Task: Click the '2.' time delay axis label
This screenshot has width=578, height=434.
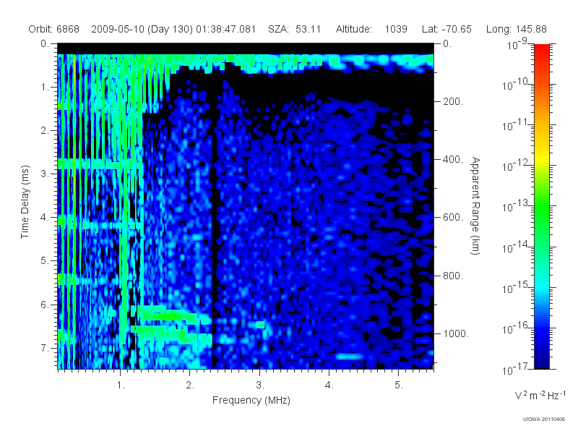Action: click(x=45, y=131)
